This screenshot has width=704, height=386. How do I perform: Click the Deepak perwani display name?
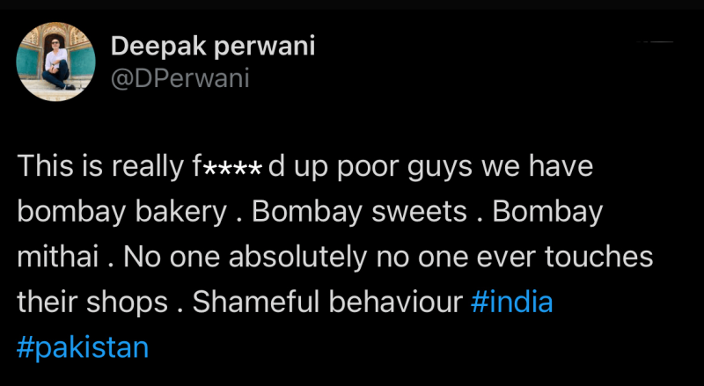pos(210,47)
